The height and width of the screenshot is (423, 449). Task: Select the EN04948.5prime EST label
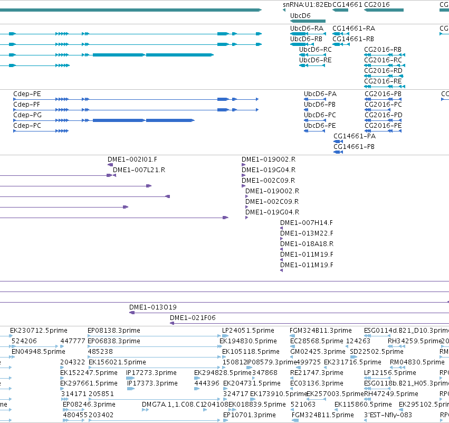39,352
